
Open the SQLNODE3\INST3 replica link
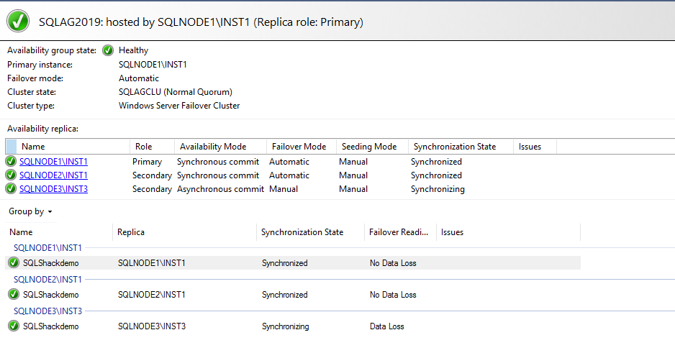[53, 189]
